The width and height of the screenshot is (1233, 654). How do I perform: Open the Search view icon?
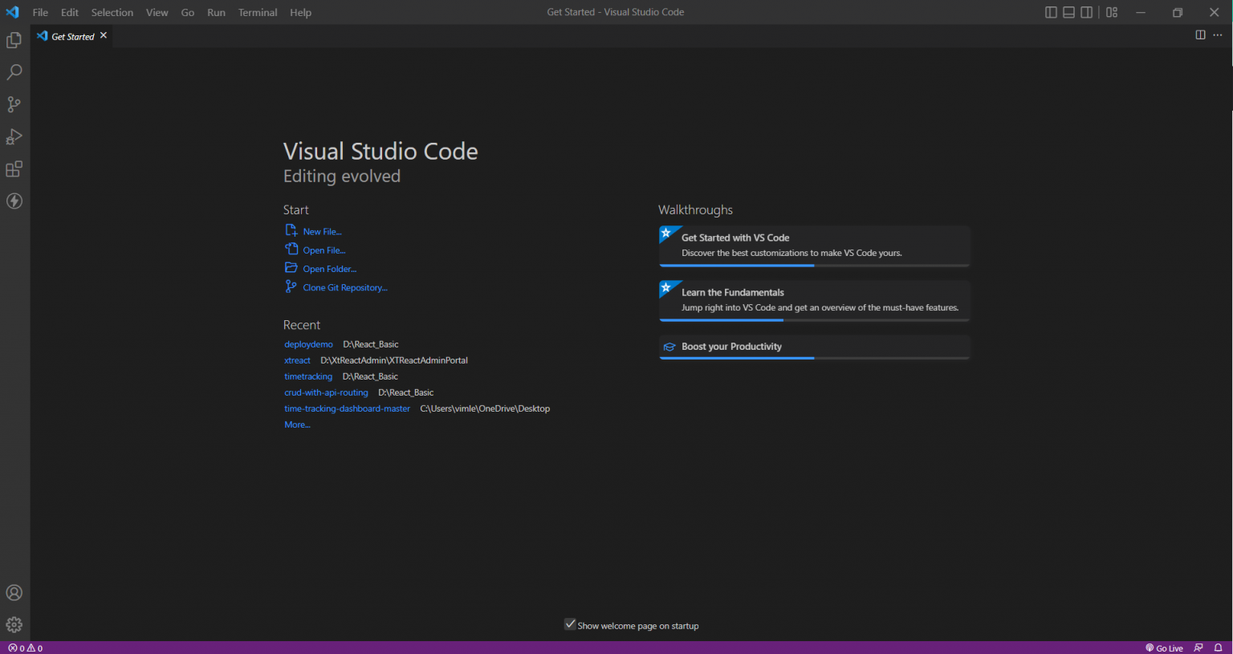(14, 72)
